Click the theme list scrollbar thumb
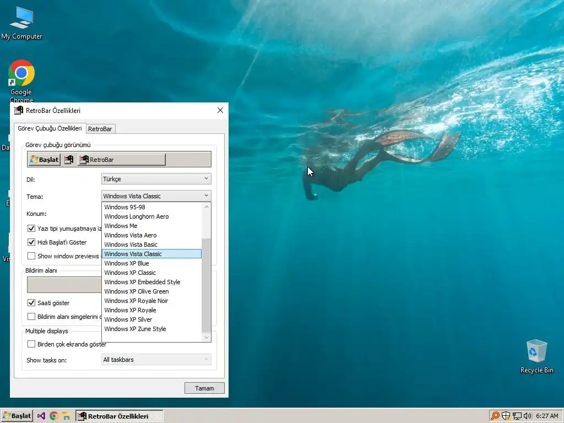The image size is (564, 423). pos(207,286)
